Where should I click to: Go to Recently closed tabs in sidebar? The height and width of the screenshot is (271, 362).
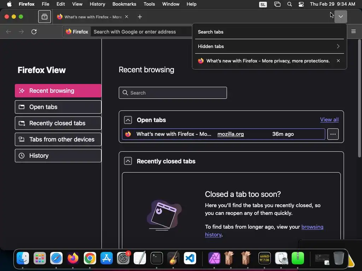tap(58, 123)
